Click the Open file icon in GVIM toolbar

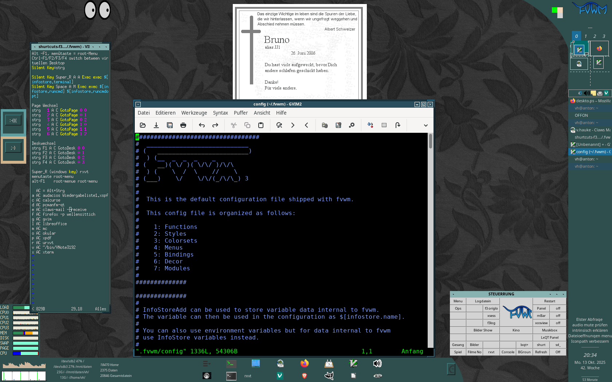pos(143,125)
